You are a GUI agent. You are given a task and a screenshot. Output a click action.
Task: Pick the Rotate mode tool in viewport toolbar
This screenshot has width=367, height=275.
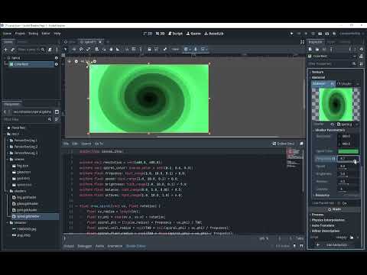tap(81, 49)
